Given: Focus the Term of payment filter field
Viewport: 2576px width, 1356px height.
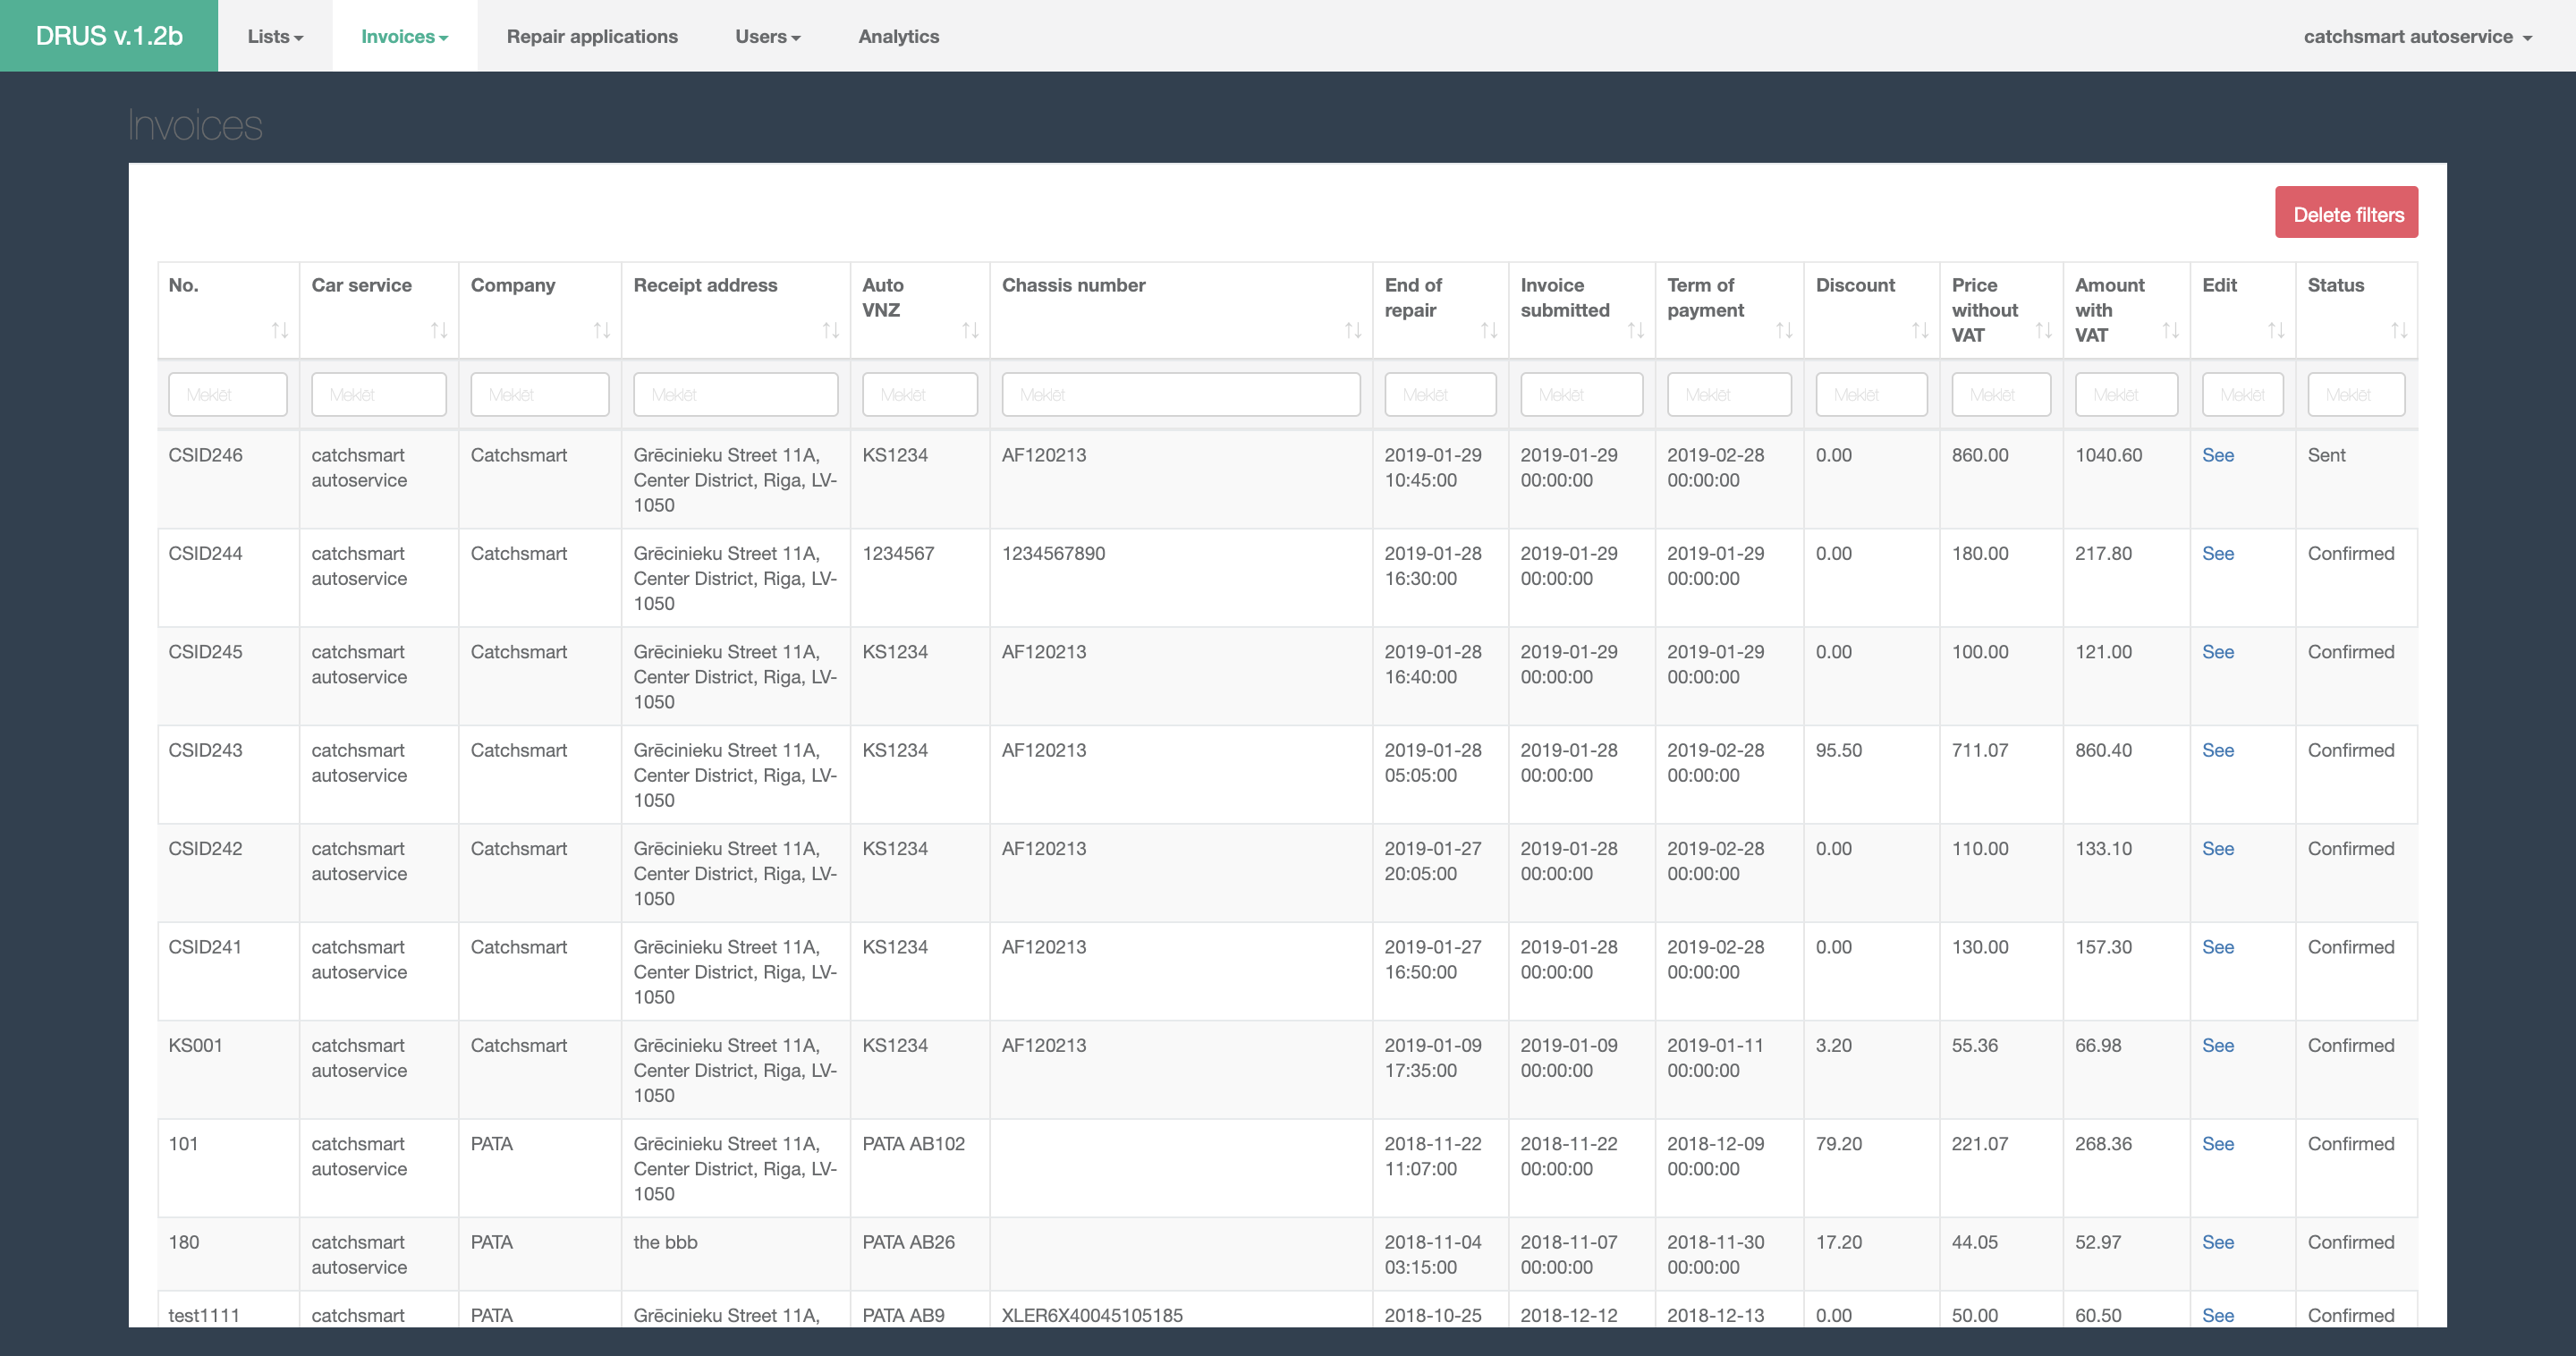Looking at the screenshot, I should 1729,394.
